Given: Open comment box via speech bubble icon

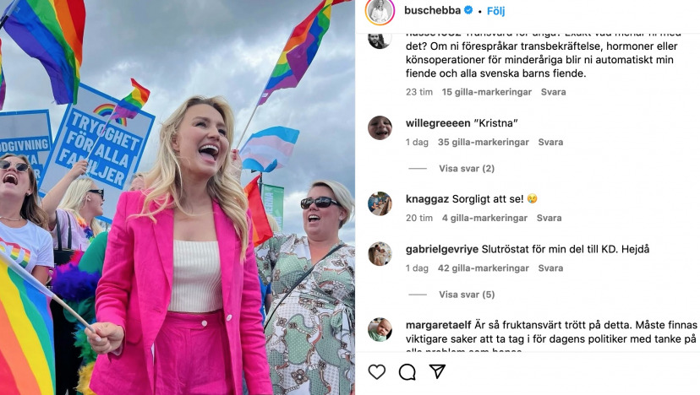Looking at the screenshot, I should 407,372.
